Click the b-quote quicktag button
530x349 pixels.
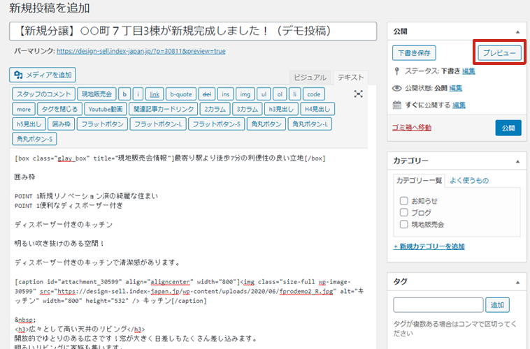(180, 94)
